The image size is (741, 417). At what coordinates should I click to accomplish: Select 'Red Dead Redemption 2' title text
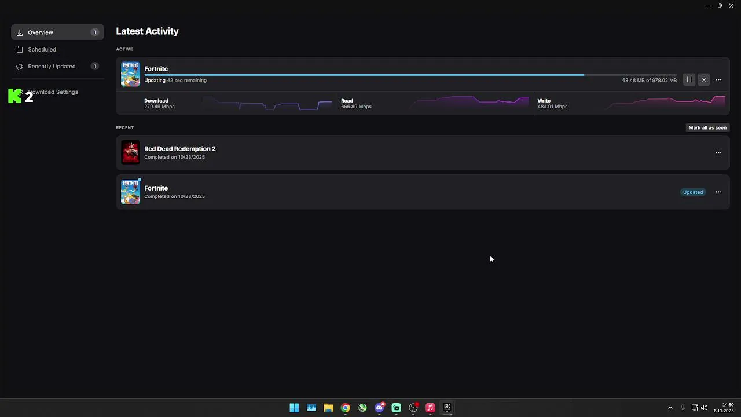pyautogui.click(x=179, y=149)
